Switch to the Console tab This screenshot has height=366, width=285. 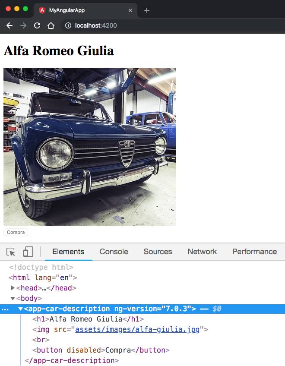click(x=114, y=252)
